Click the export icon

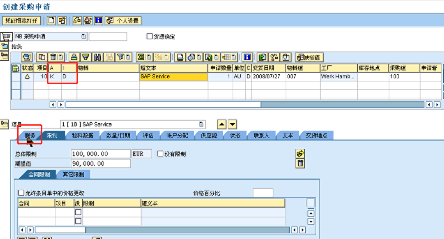coord(209,57)
